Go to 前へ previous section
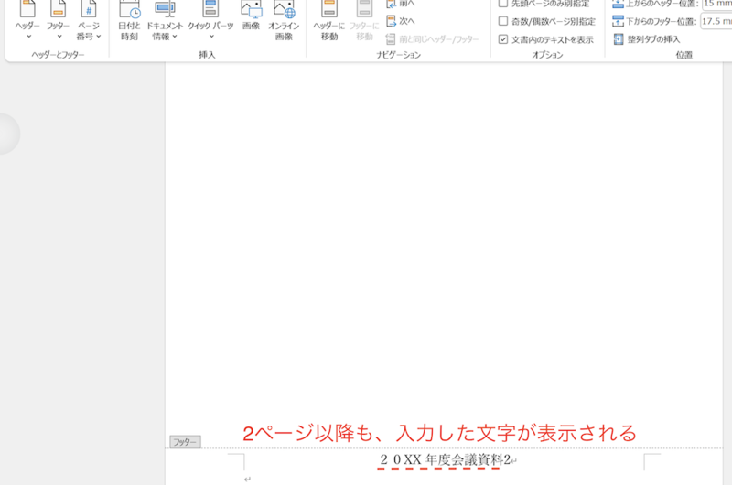 pyautogui.click(x=401, y=4)
